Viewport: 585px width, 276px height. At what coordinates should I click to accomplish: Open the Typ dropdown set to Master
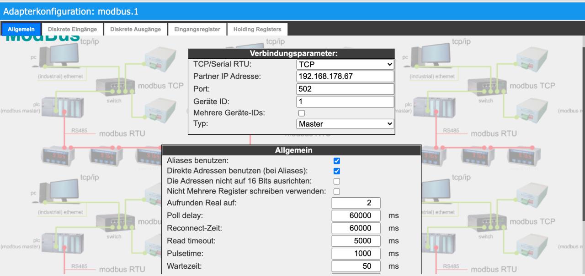click(345, 123)
